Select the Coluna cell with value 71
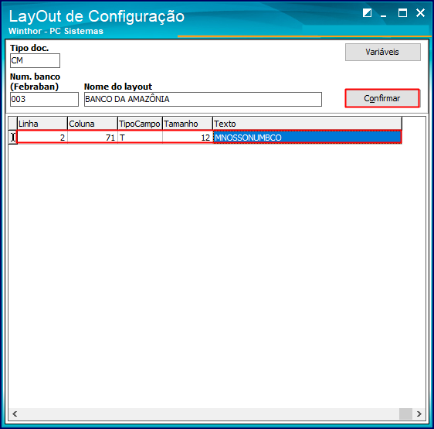 pyautogui.click(x=93, y=137)
